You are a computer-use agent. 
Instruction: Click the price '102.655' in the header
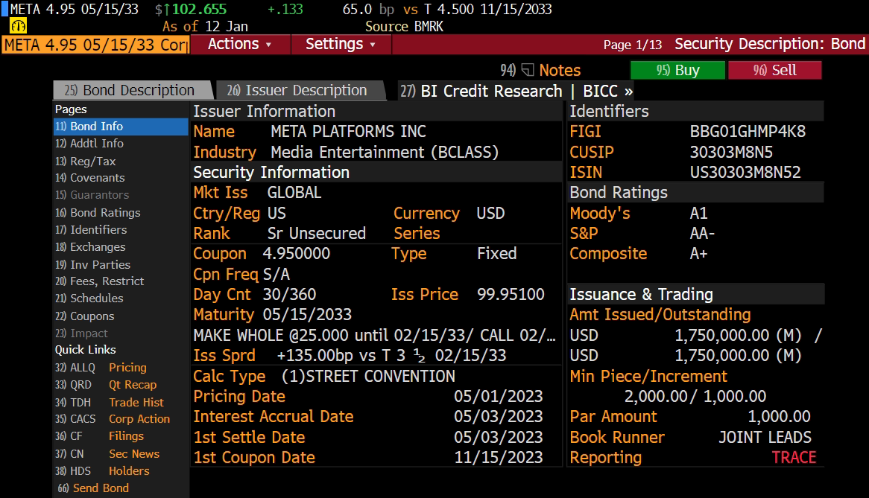click(x=199, y=10)
